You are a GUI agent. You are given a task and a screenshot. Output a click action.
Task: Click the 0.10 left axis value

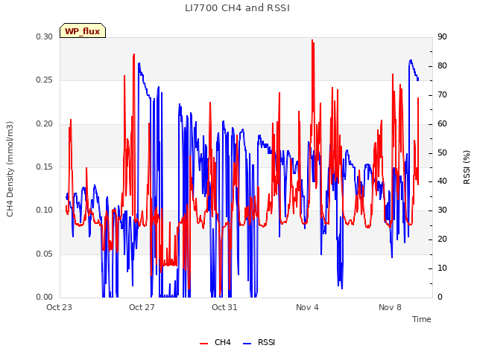45,210
